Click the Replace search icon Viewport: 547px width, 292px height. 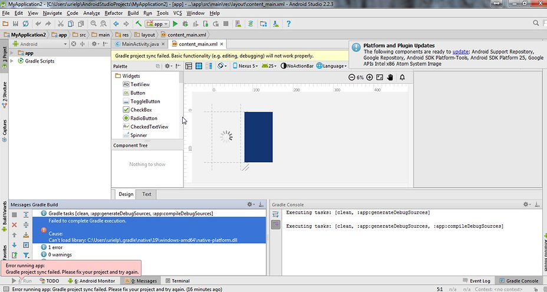click(103, 24)
